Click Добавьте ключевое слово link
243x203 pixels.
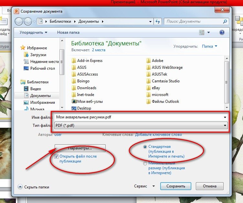click(158, 135)
